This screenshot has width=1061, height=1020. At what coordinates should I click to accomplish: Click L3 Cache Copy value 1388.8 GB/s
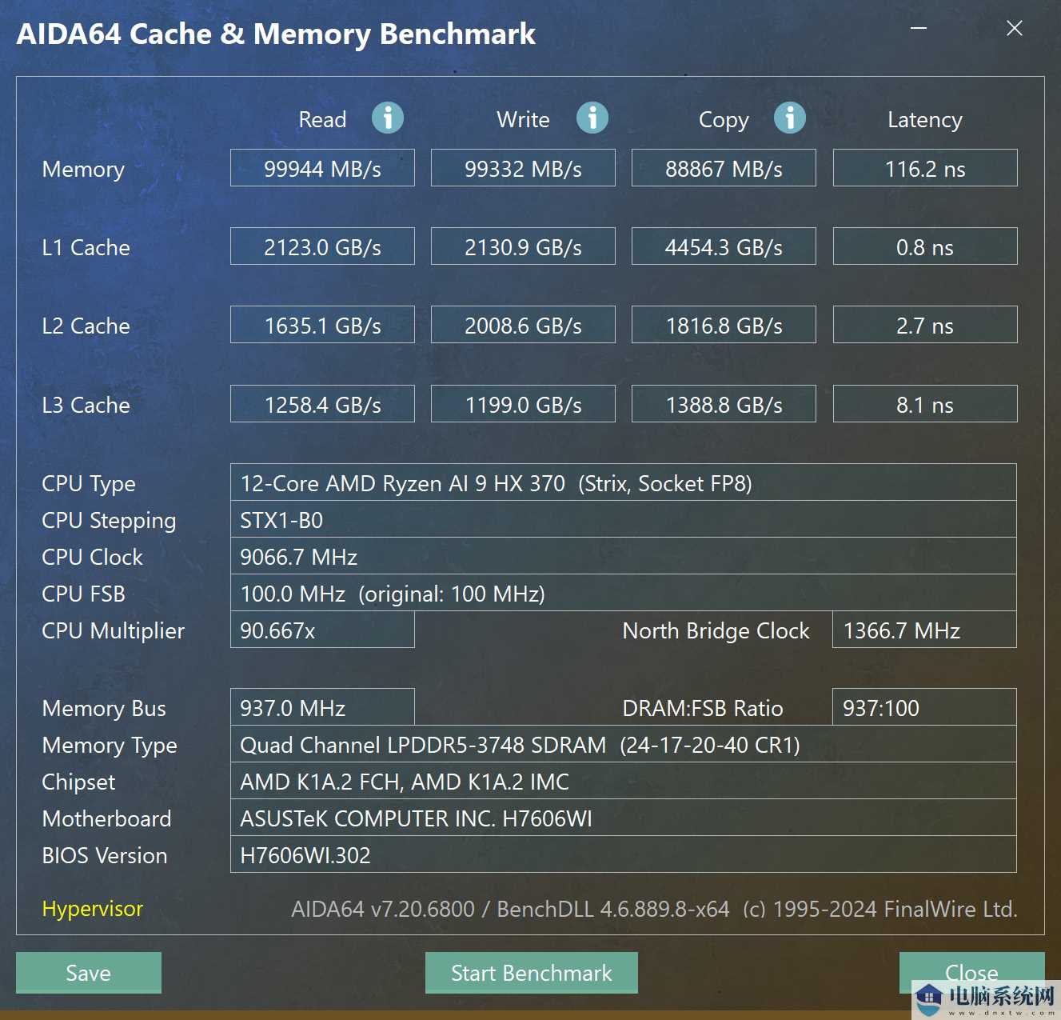point(724,404)
